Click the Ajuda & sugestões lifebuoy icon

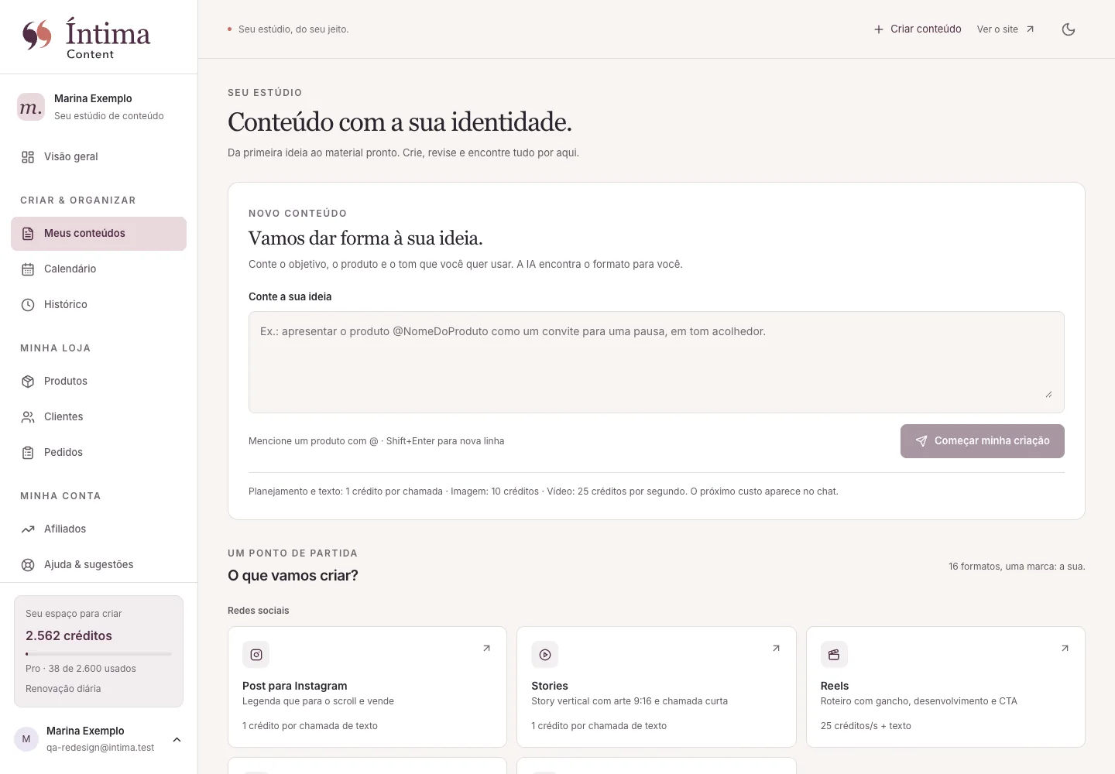(x=28, y=565)
